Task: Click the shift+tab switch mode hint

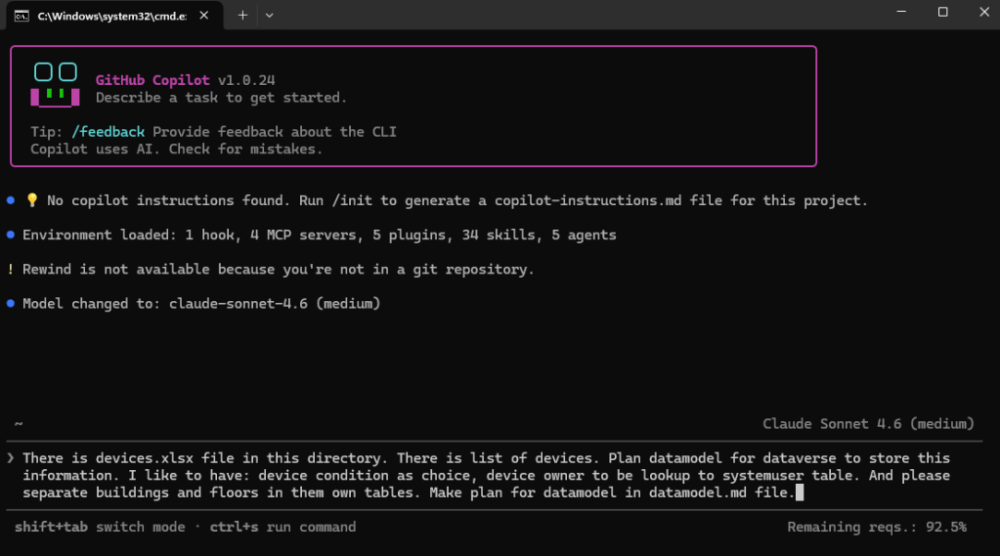Action: coord(100,527)
